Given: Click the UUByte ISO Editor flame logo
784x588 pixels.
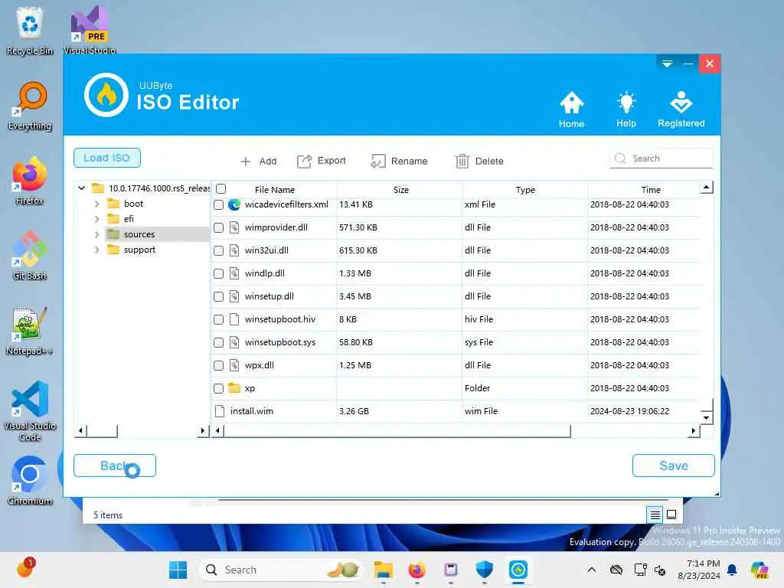Looking at the screenshot, I should pyautogui.click(x=106, y=95).
